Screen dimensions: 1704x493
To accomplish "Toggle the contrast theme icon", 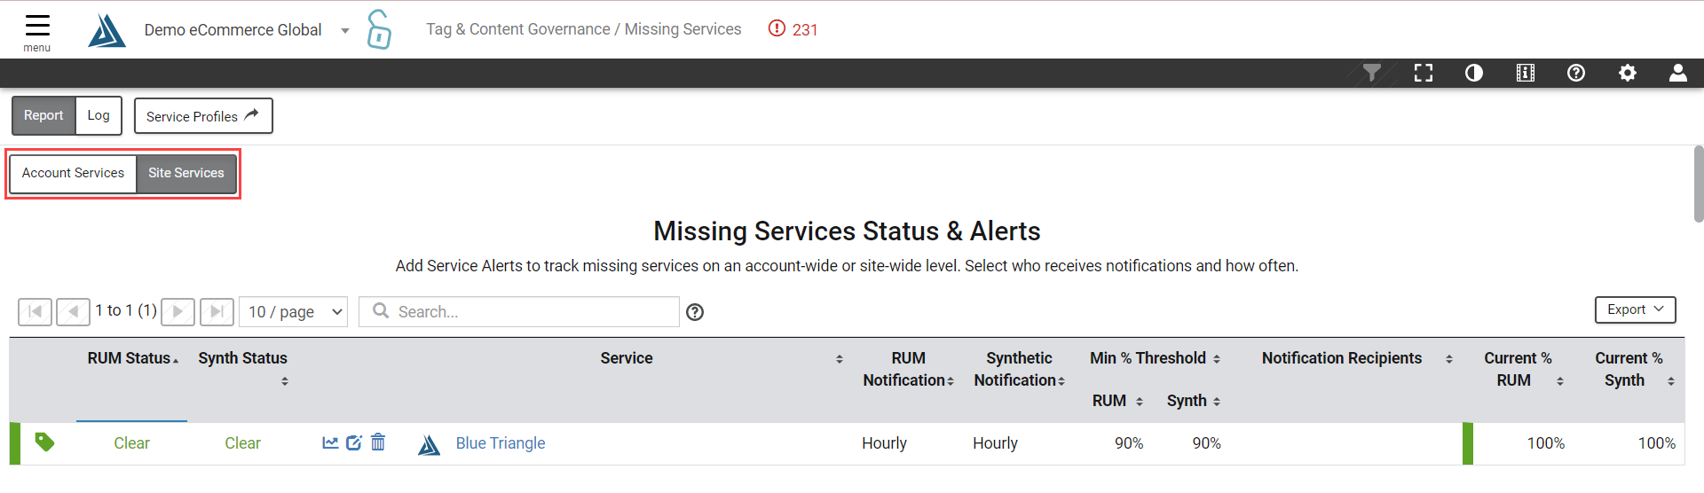I will click(1474, 73).
